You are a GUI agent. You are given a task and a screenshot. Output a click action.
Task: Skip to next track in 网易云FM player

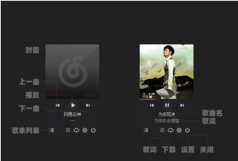88,105
